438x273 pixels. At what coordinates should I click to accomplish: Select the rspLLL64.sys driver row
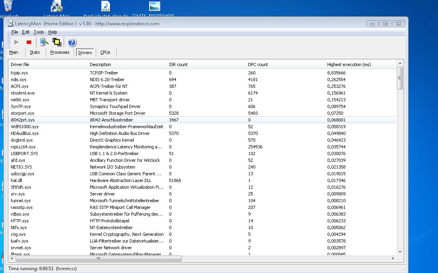[203, 147]
